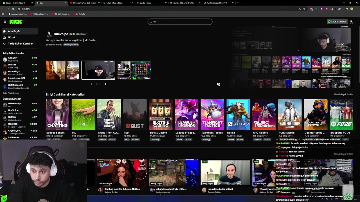
Task: Open the EA Sports FC 26 category cover
Action: 341,114
